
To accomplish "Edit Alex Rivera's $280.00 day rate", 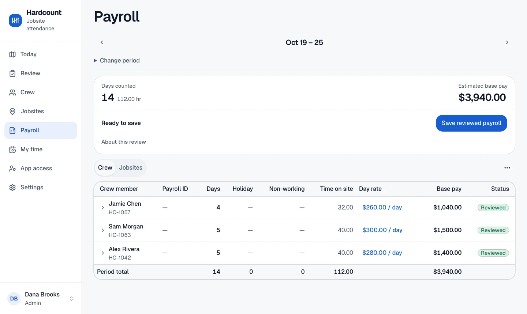I will click(382, 253).
